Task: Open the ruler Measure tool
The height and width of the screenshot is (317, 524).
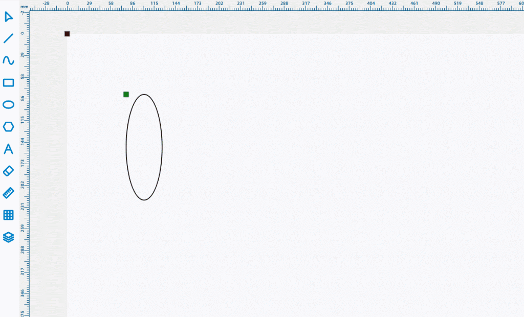Action: point(8,193)
